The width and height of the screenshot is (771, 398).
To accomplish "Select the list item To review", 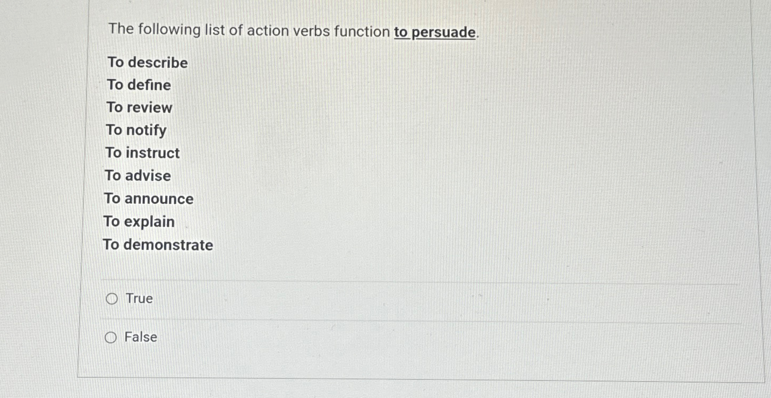I will [x=139, y=108].
